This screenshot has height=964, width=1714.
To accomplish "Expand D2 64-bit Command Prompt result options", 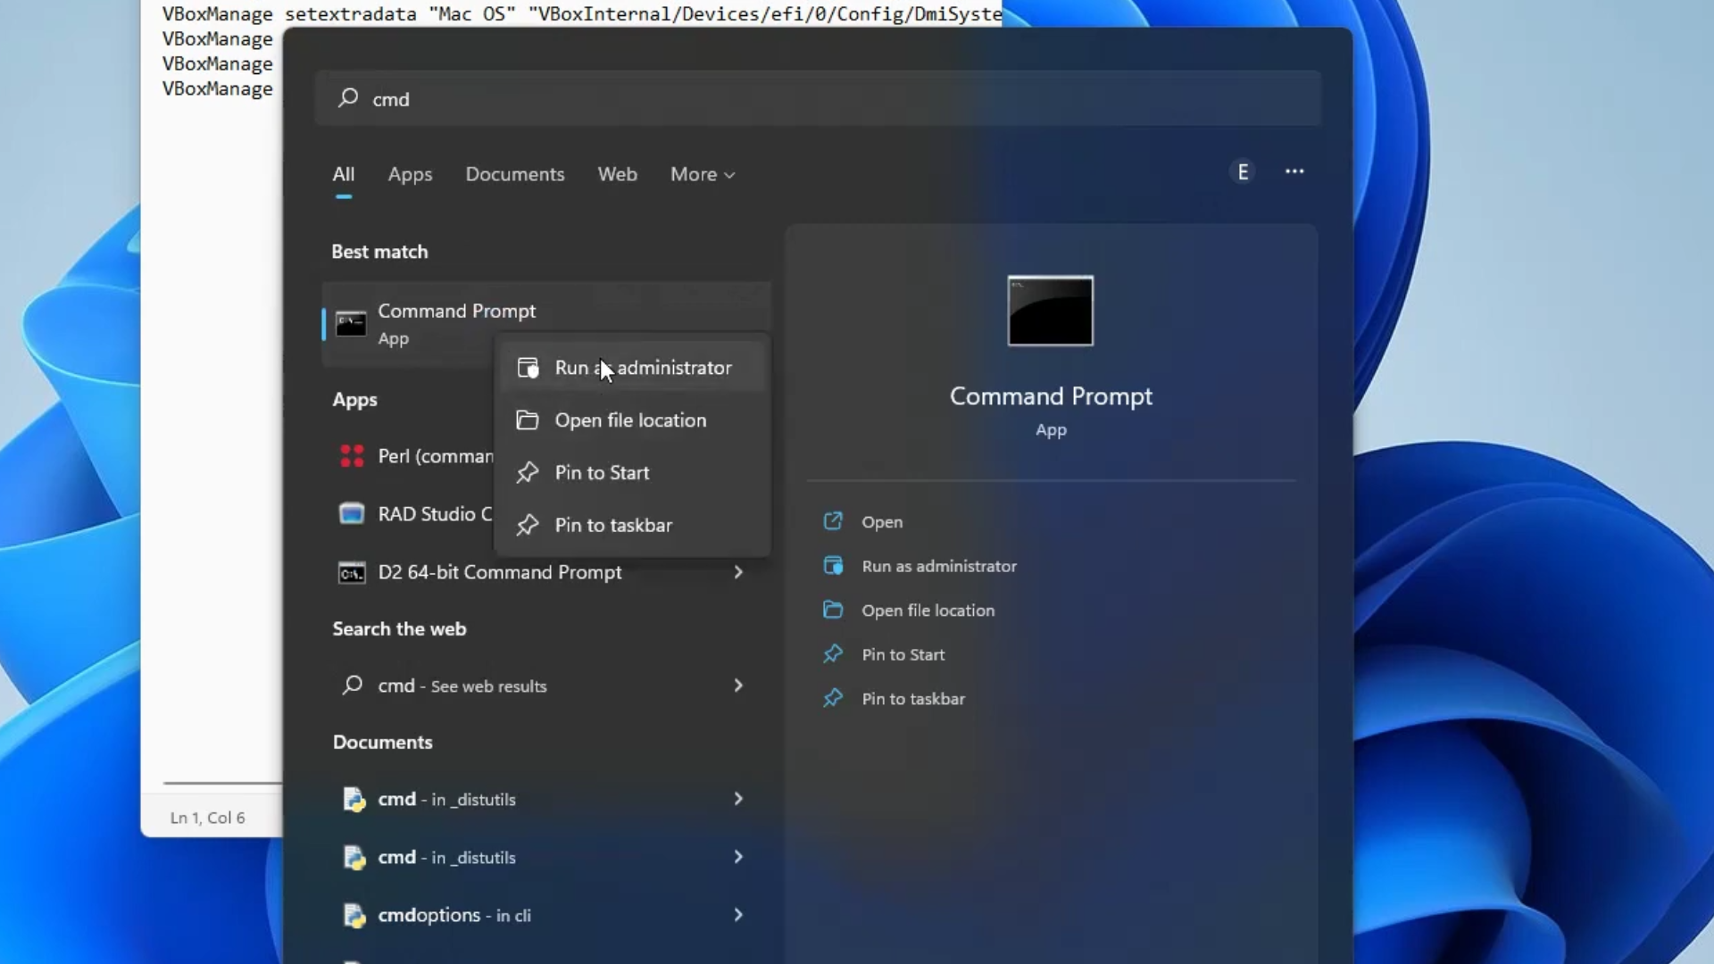I will 738,572.
